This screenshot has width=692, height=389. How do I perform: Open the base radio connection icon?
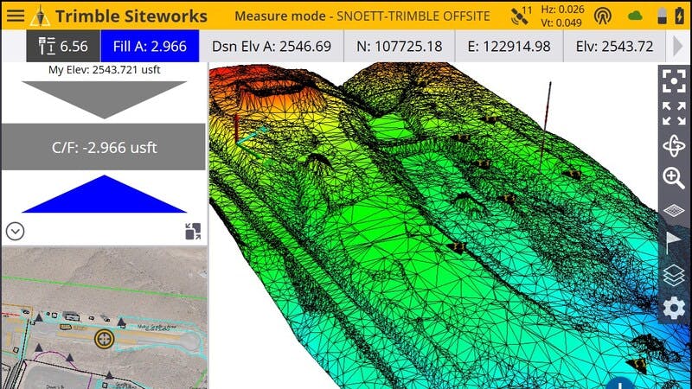click(x=602, y=16)
